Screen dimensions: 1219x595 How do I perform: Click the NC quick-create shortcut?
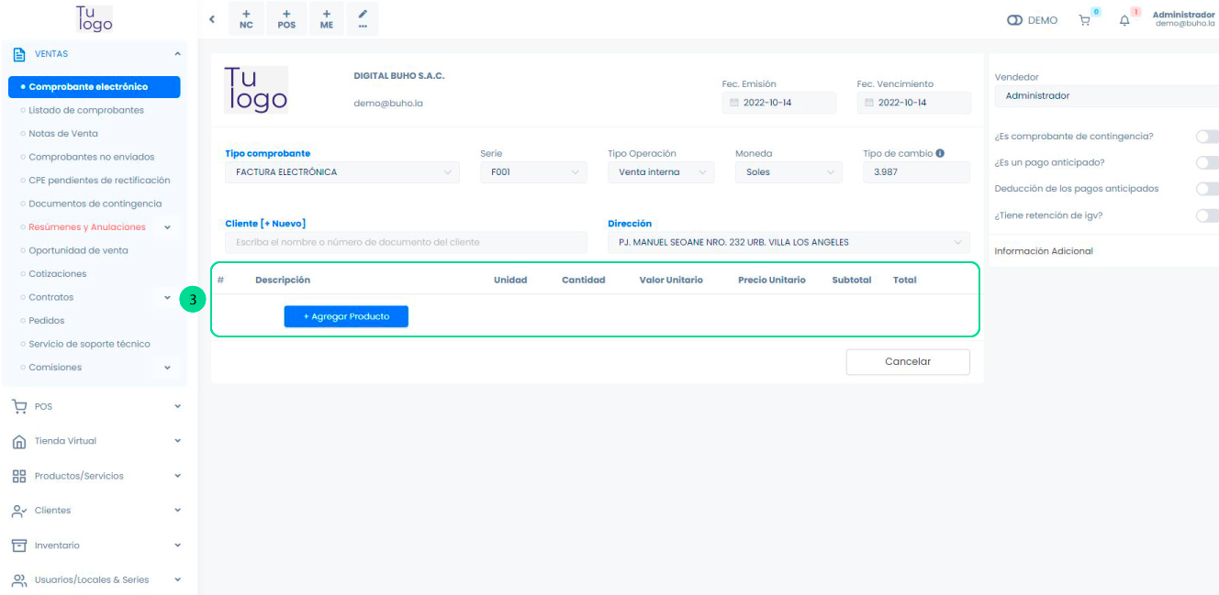pos(246,19)
